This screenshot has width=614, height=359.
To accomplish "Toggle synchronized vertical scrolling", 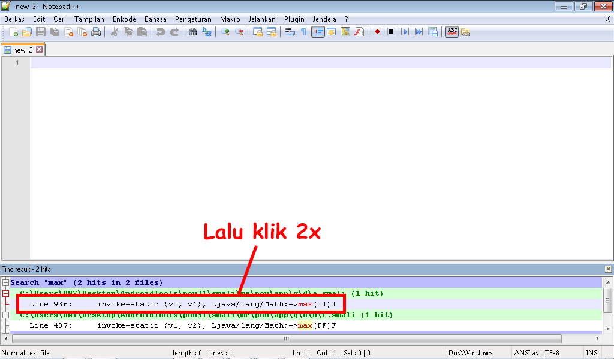I will click(257, 32).
